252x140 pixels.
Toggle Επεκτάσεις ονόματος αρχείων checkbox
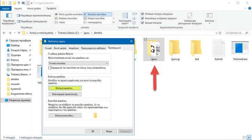tap(142, 18)
